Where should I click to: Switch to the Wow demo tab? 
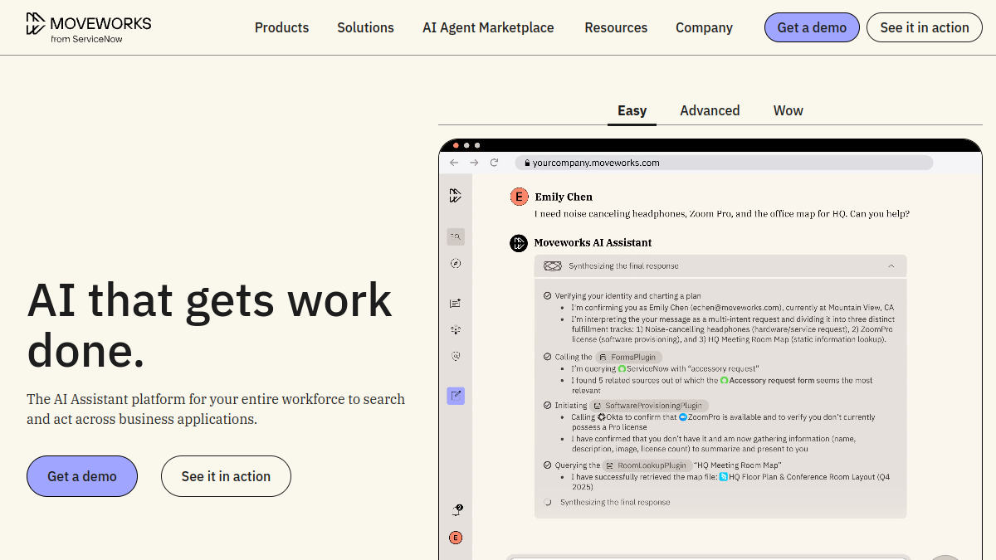click(788, 110)
